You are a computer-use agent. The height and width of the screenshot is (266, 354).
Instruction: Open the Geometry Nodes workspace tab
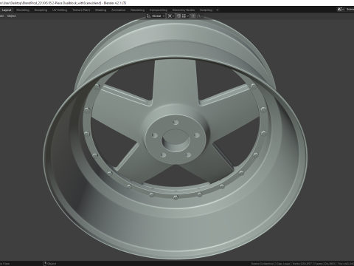pos(184,10)
